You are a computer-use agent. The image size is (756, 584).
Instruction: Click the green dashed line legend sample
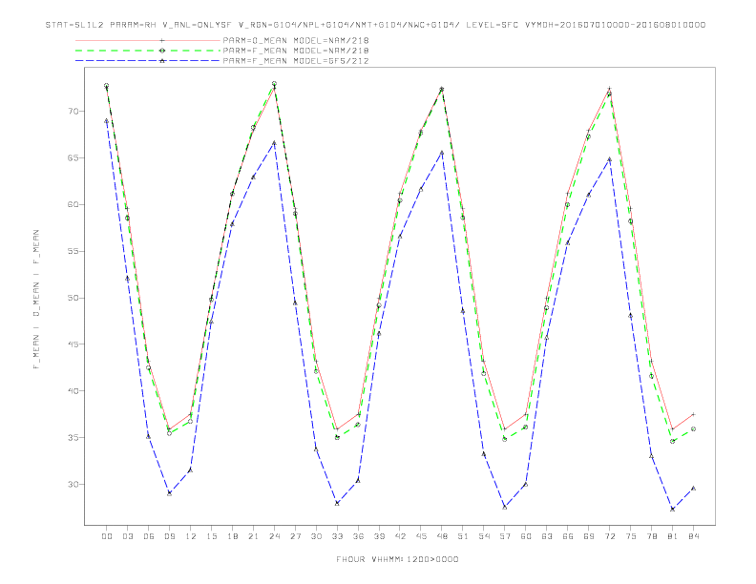point(148,51)
